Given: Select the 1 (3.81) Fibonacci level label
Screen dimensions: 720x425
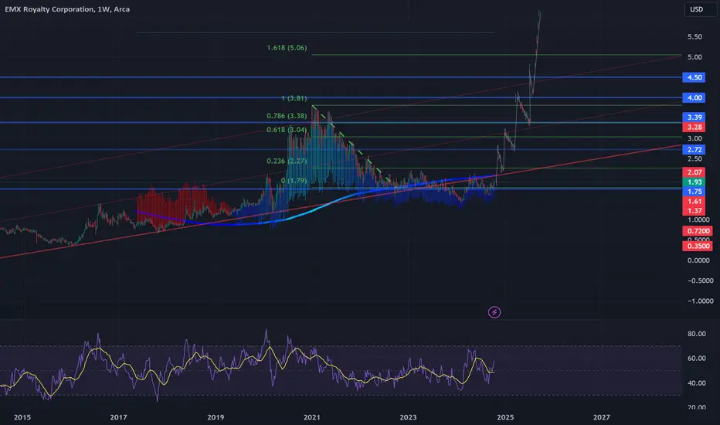Looking at the screenshot, I should click(x=294, y=98).
